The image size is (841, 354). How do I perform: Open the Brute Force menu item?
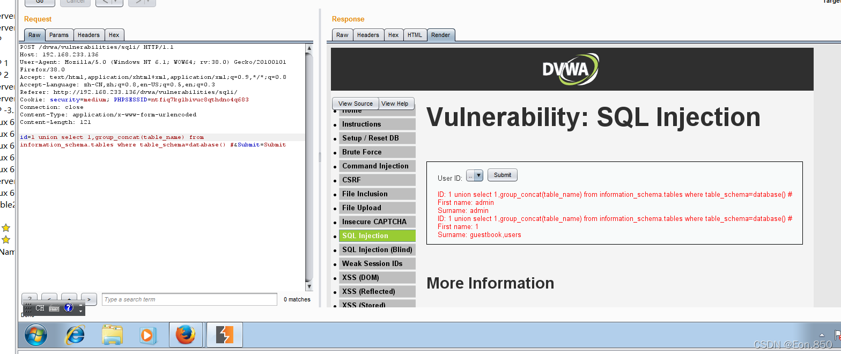pos(377,152)
